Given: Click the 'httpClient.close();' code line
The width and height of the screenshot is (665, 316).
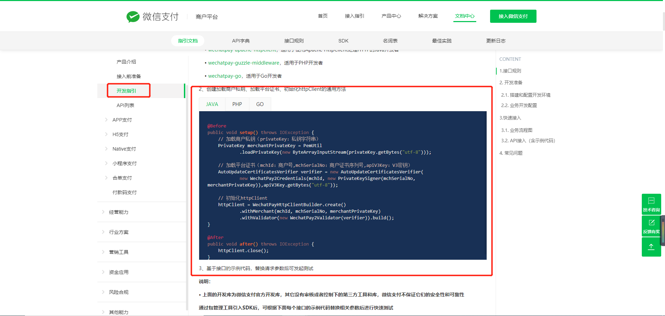Looking at the screenshot, I should click(x=243, y=251).
